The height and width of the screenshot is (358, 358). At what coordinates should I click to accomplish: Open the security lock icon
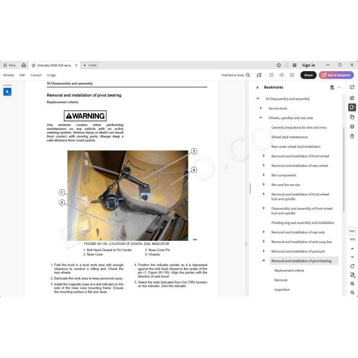[352, 136]
